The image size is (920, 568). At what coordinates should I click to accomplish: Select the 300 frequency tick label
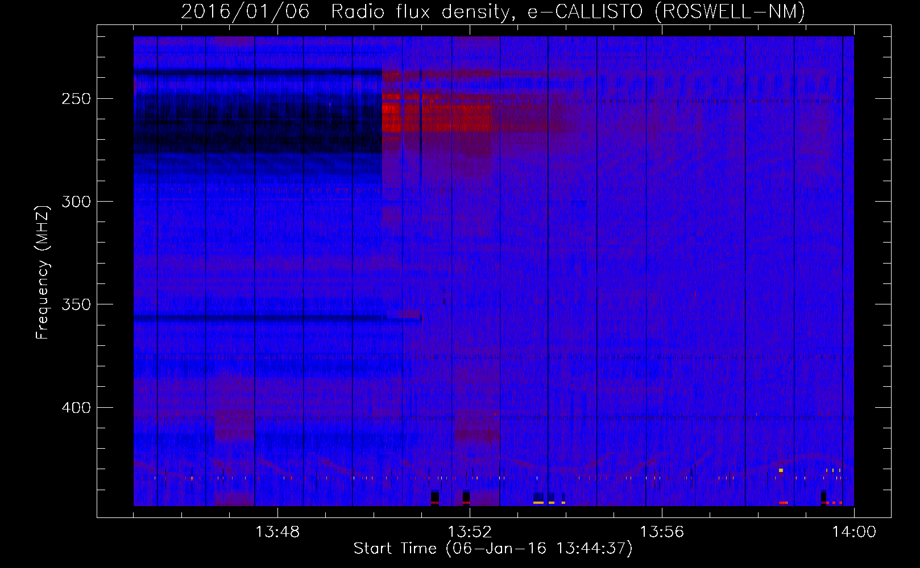(76, 202)
